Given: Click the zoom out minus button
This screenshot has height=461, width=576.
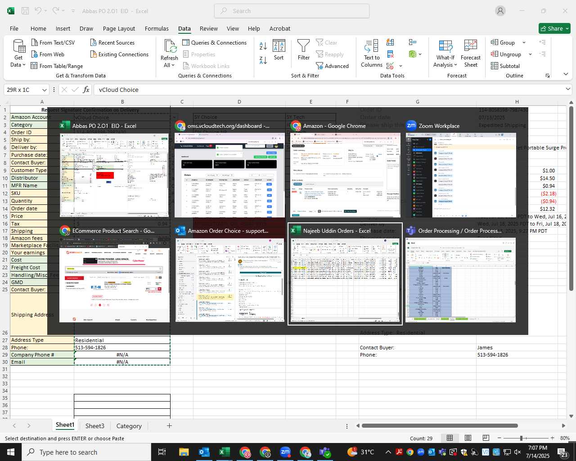Looking at the screenshot, I should click(x=499, y=438).
